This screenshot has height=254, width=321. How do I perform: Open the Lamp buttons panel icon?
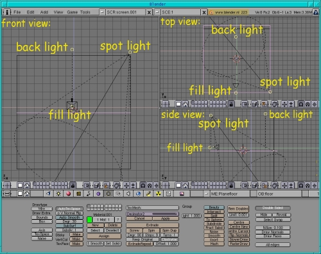pyautogui.click(x=58, y=194)
